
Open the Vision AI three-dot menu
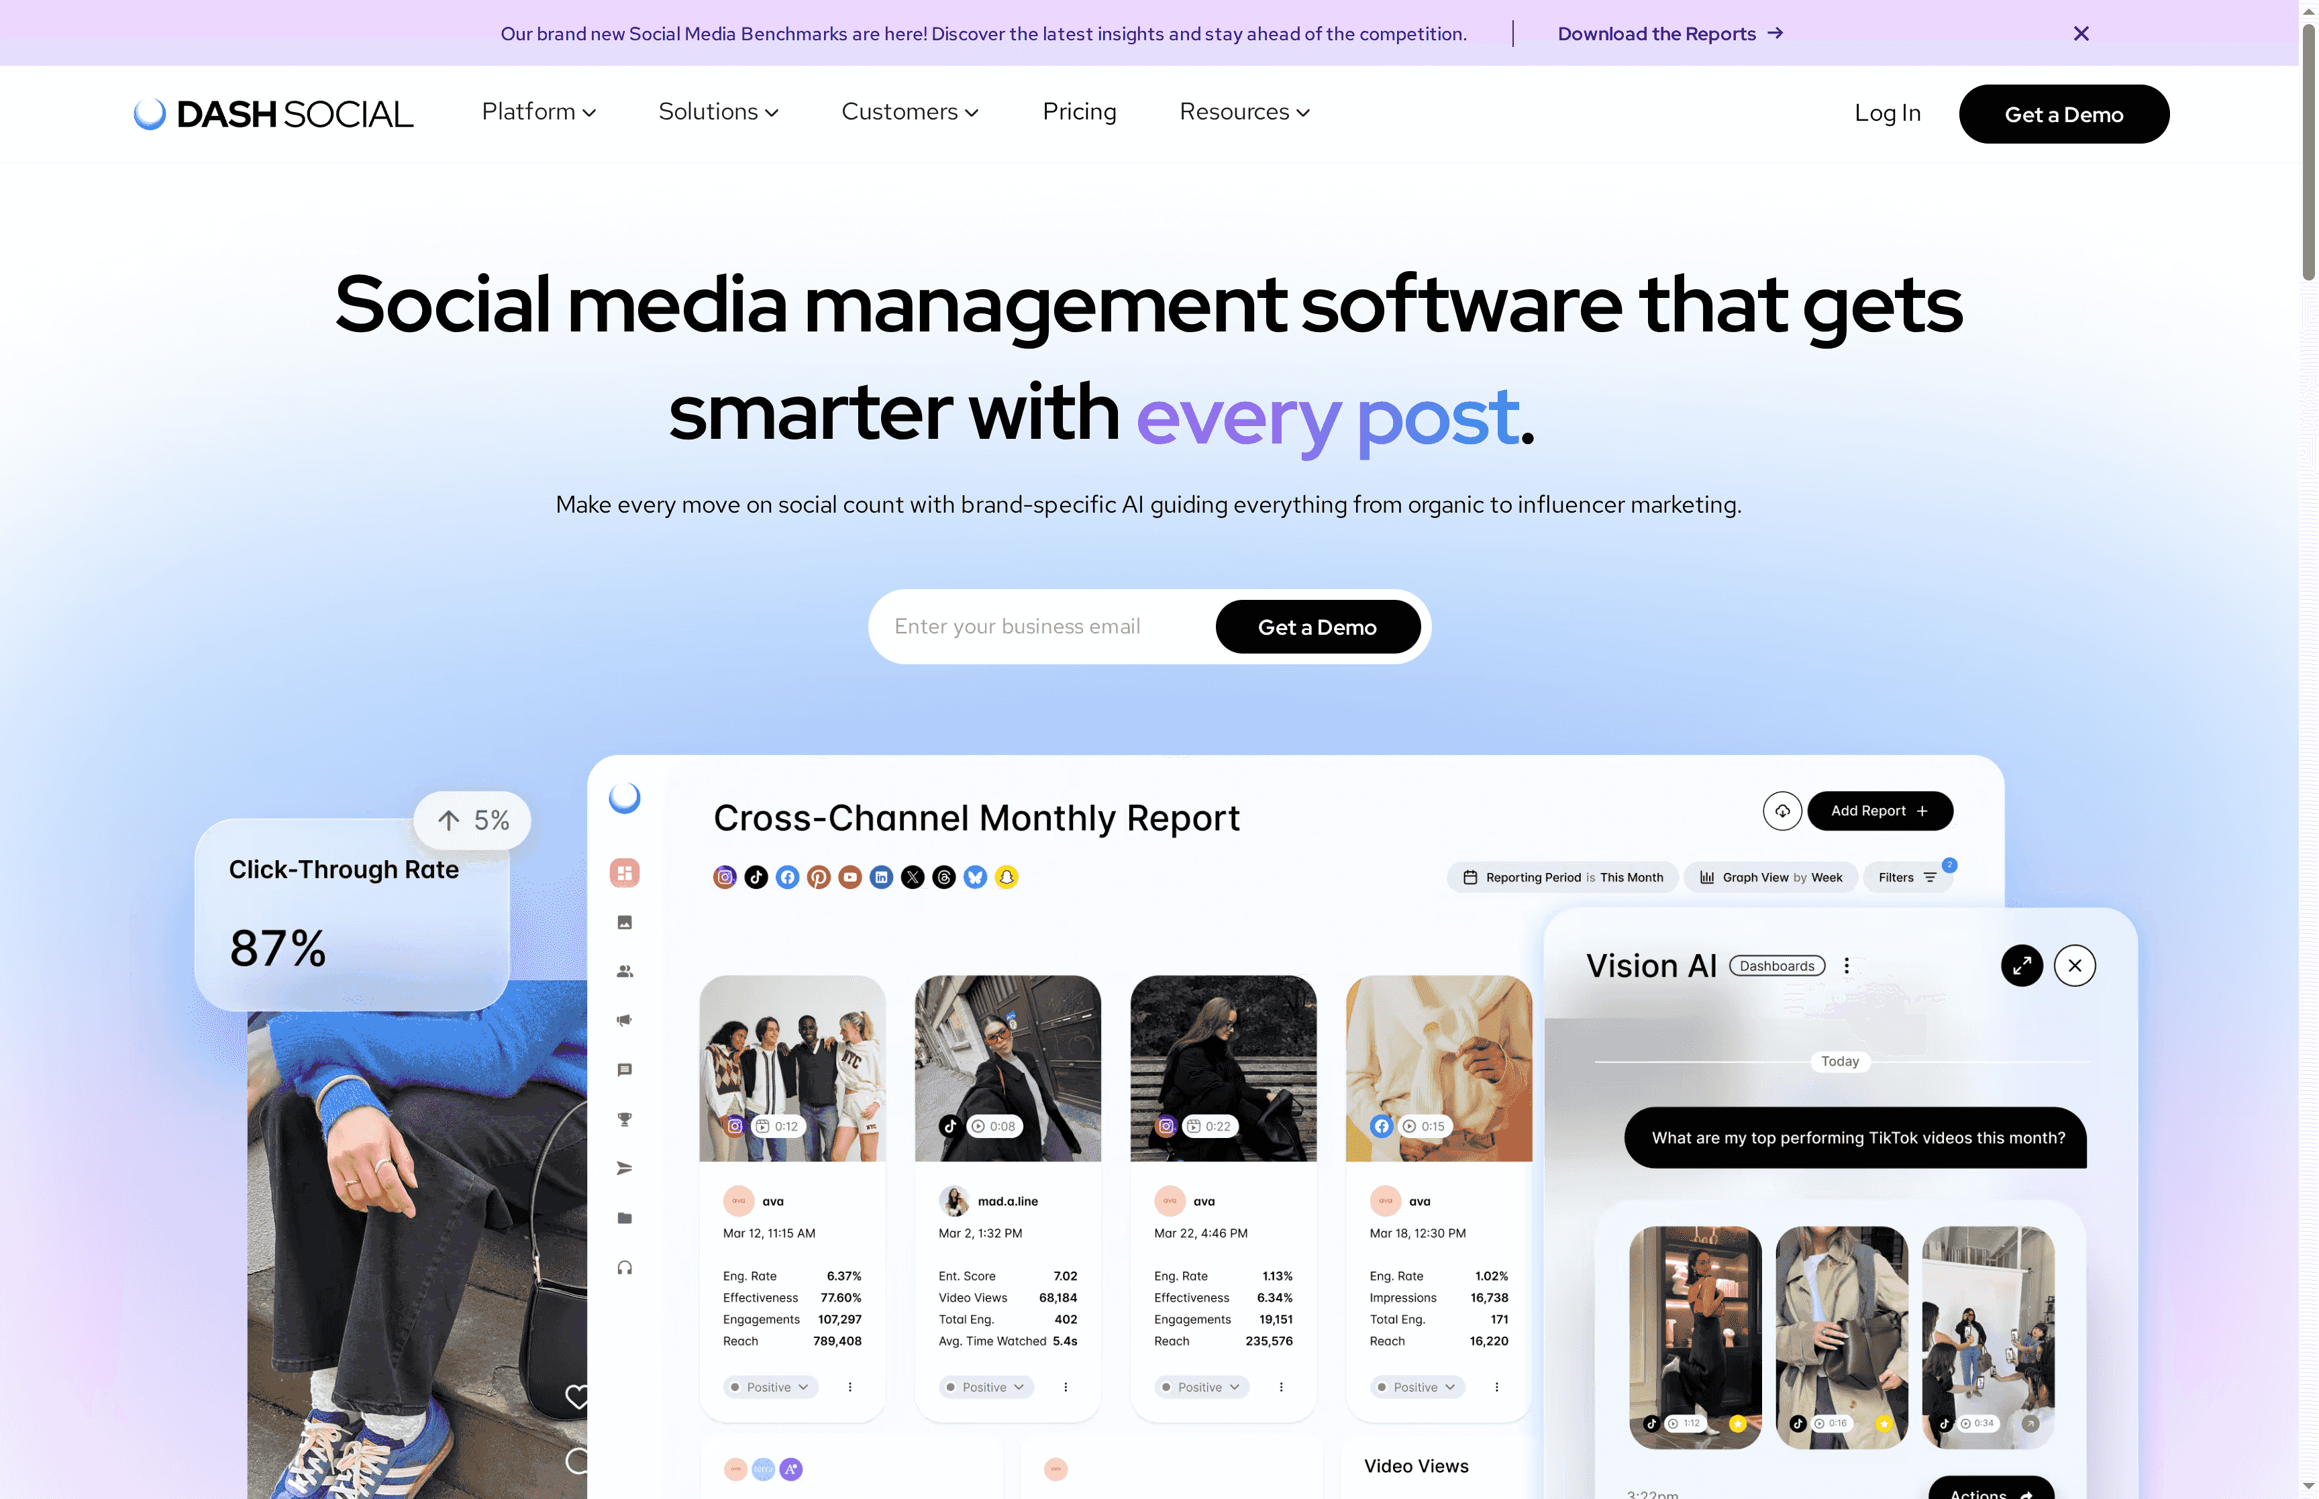pyautogui.click(x=1846, y=966)
